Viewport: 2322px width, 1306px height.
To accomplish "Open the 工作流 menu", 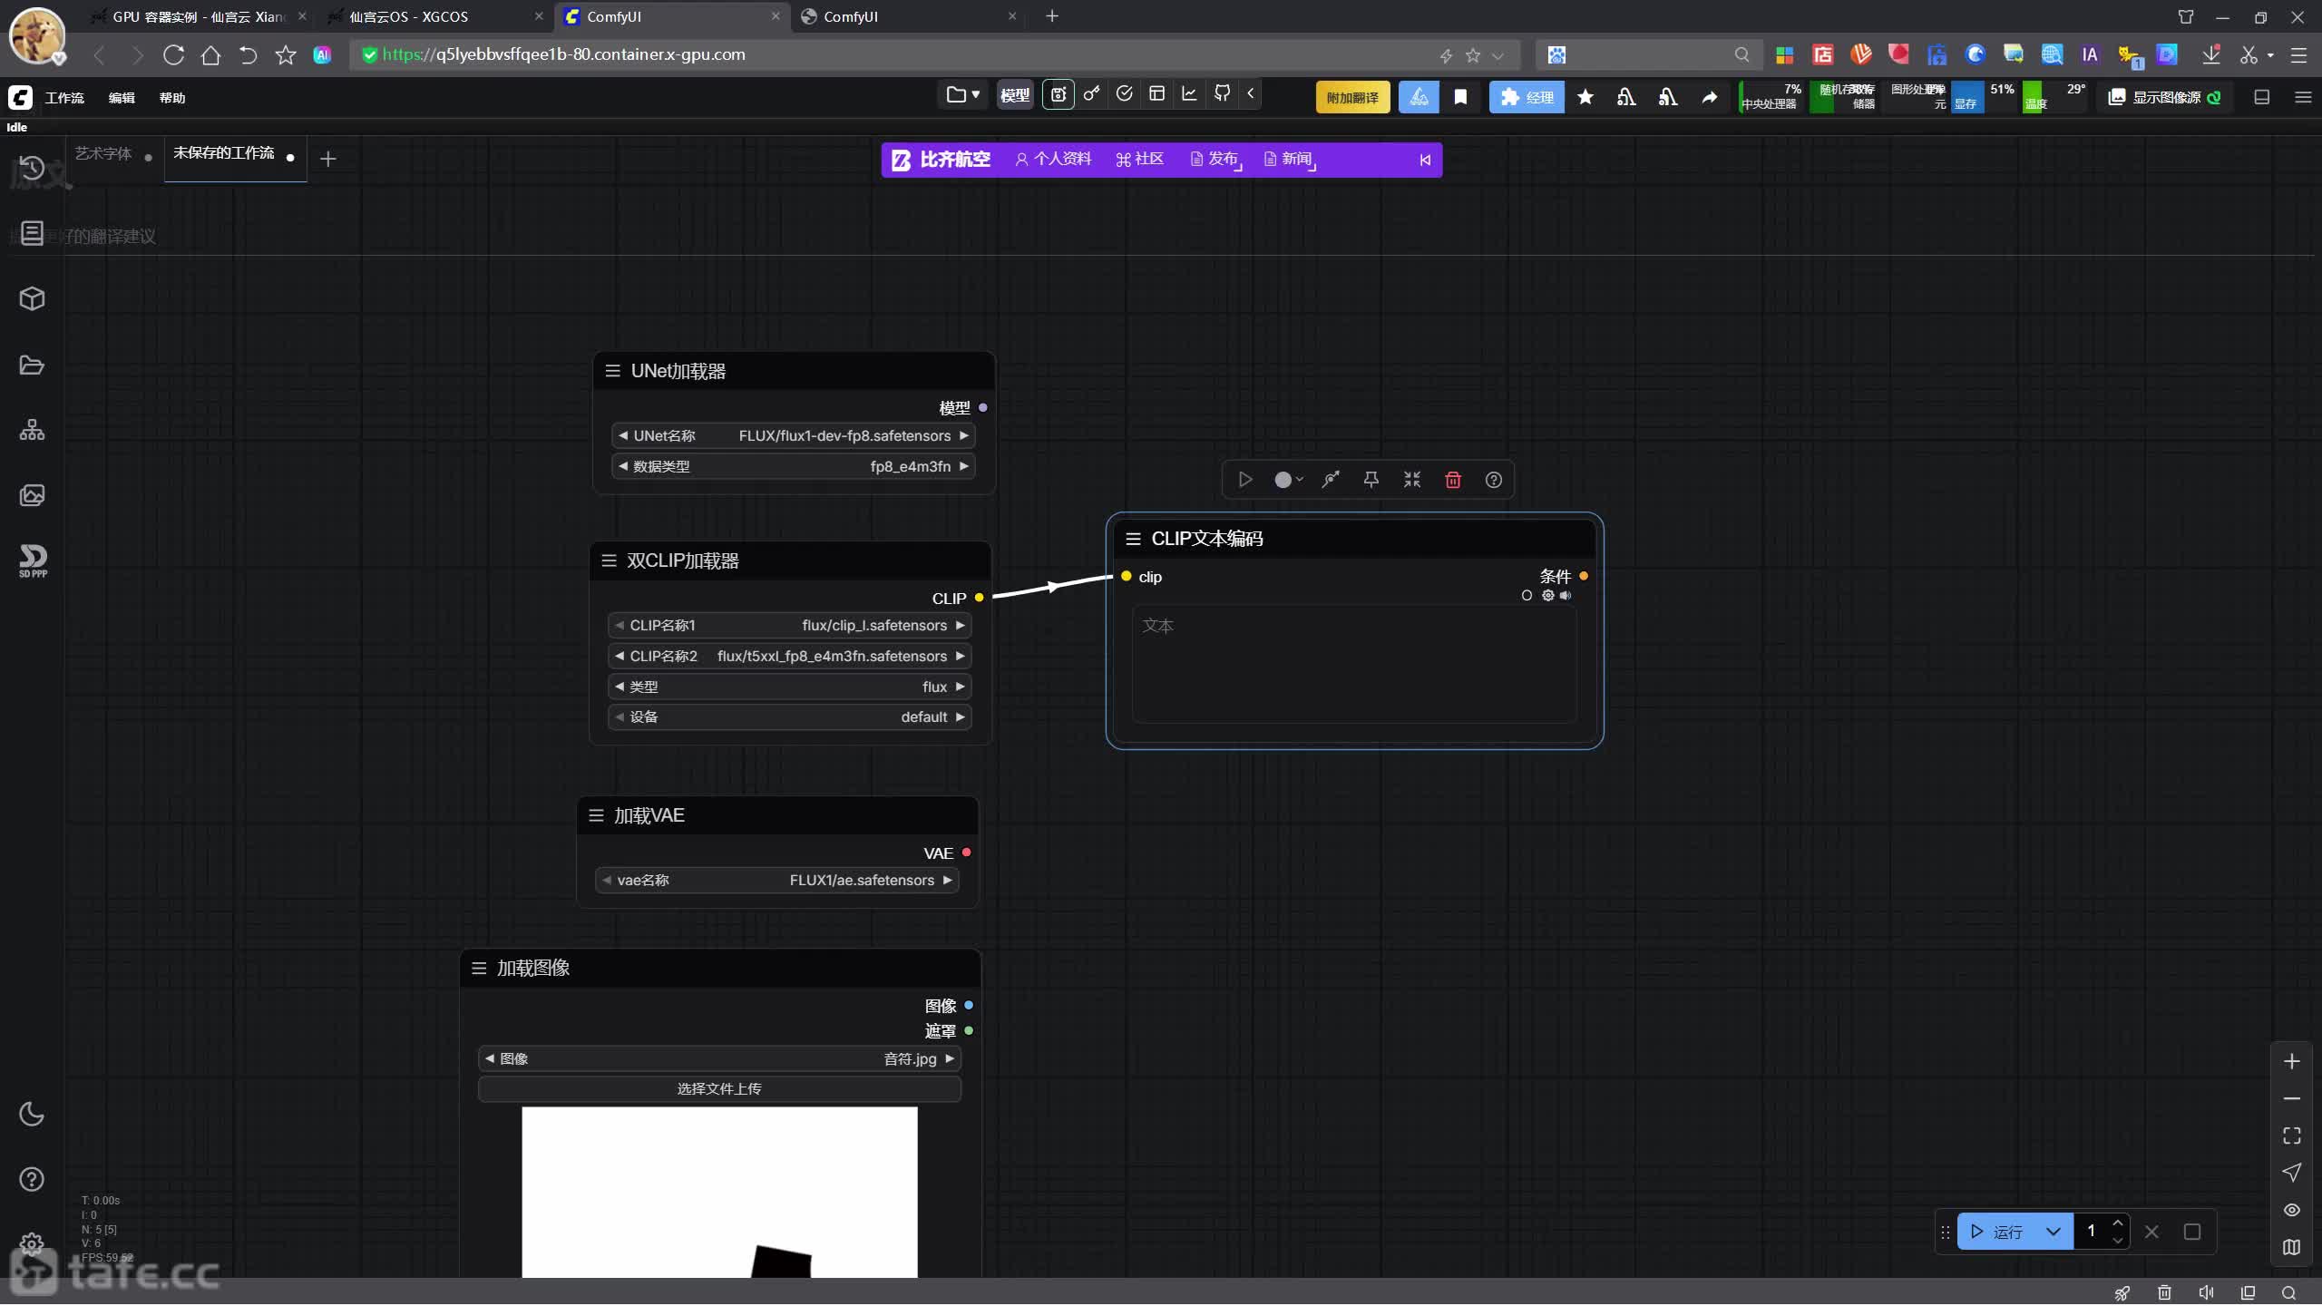I will [64, 98].
